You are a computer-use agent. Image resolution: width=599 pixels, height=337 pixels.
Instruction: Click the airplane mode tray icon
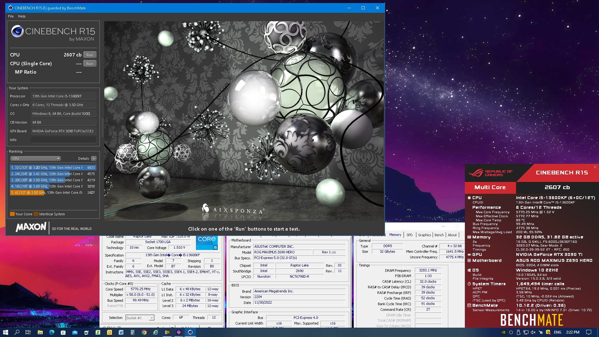click(x=541, y=332)
